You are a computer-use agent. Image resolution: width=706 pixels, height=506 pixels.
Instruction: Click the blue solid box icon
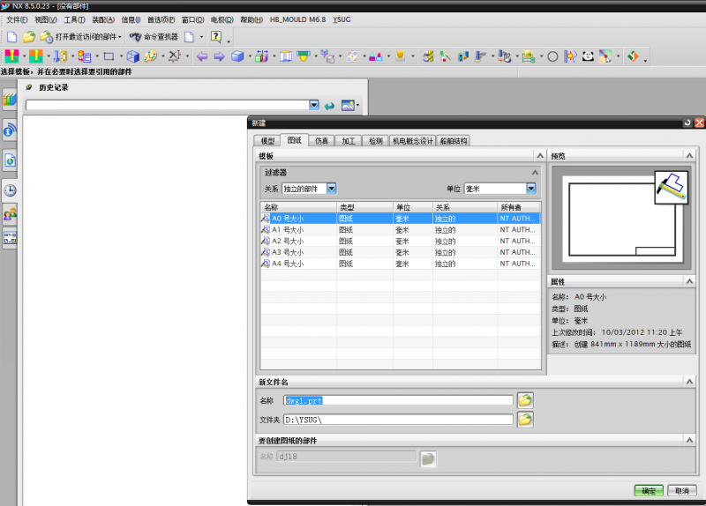point(237,56)
